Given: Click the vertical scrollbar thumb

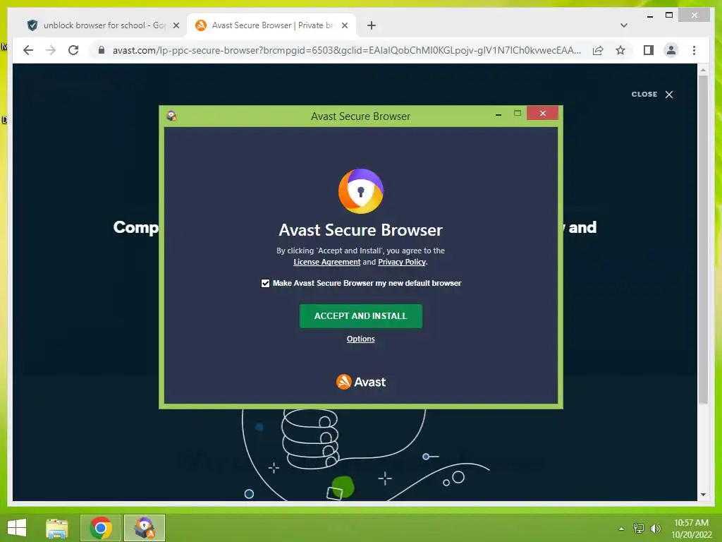Looking at the screenshot, I should pyautogui.click(x=703, y=240).
